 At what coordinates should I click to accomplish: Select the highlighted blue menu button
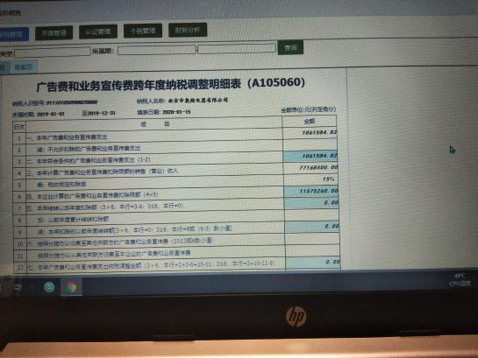(x=14, y=34)
